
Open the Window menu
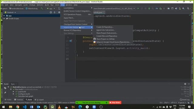69,5
